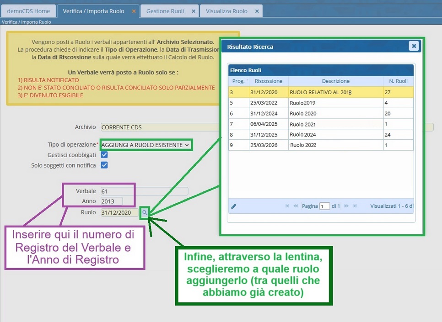Screen dimensions: 442x322
Task: Toggle the Gestisci coobbligati checkbox
Action: (104, 155)
